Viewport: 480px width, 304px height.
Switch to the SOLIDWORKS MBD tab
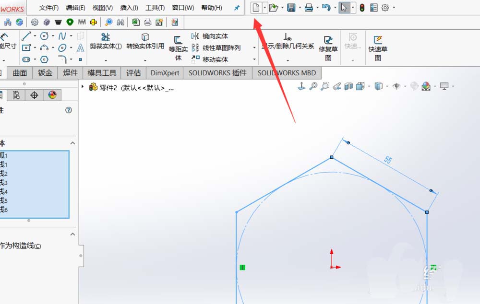pos(287,73)
